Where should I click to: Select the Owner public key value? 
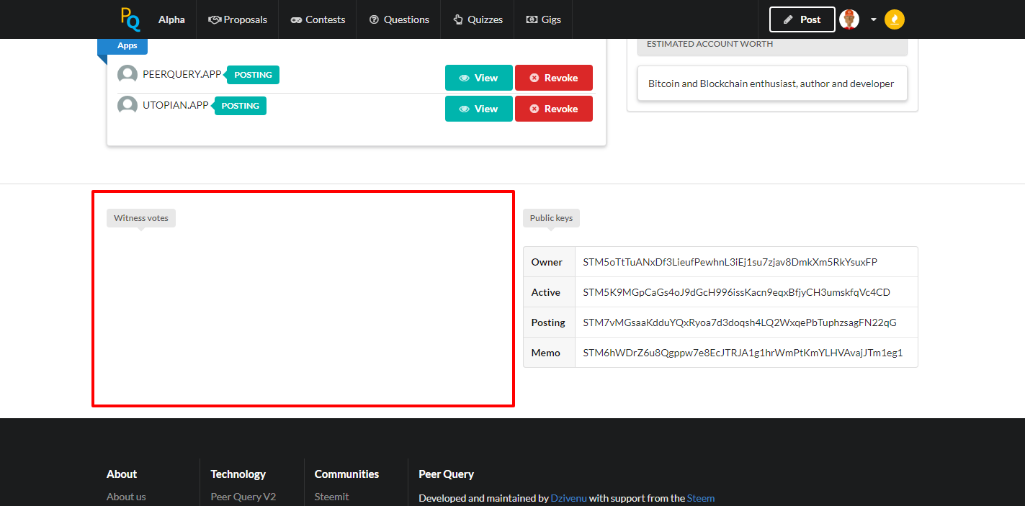pos(730,262)
